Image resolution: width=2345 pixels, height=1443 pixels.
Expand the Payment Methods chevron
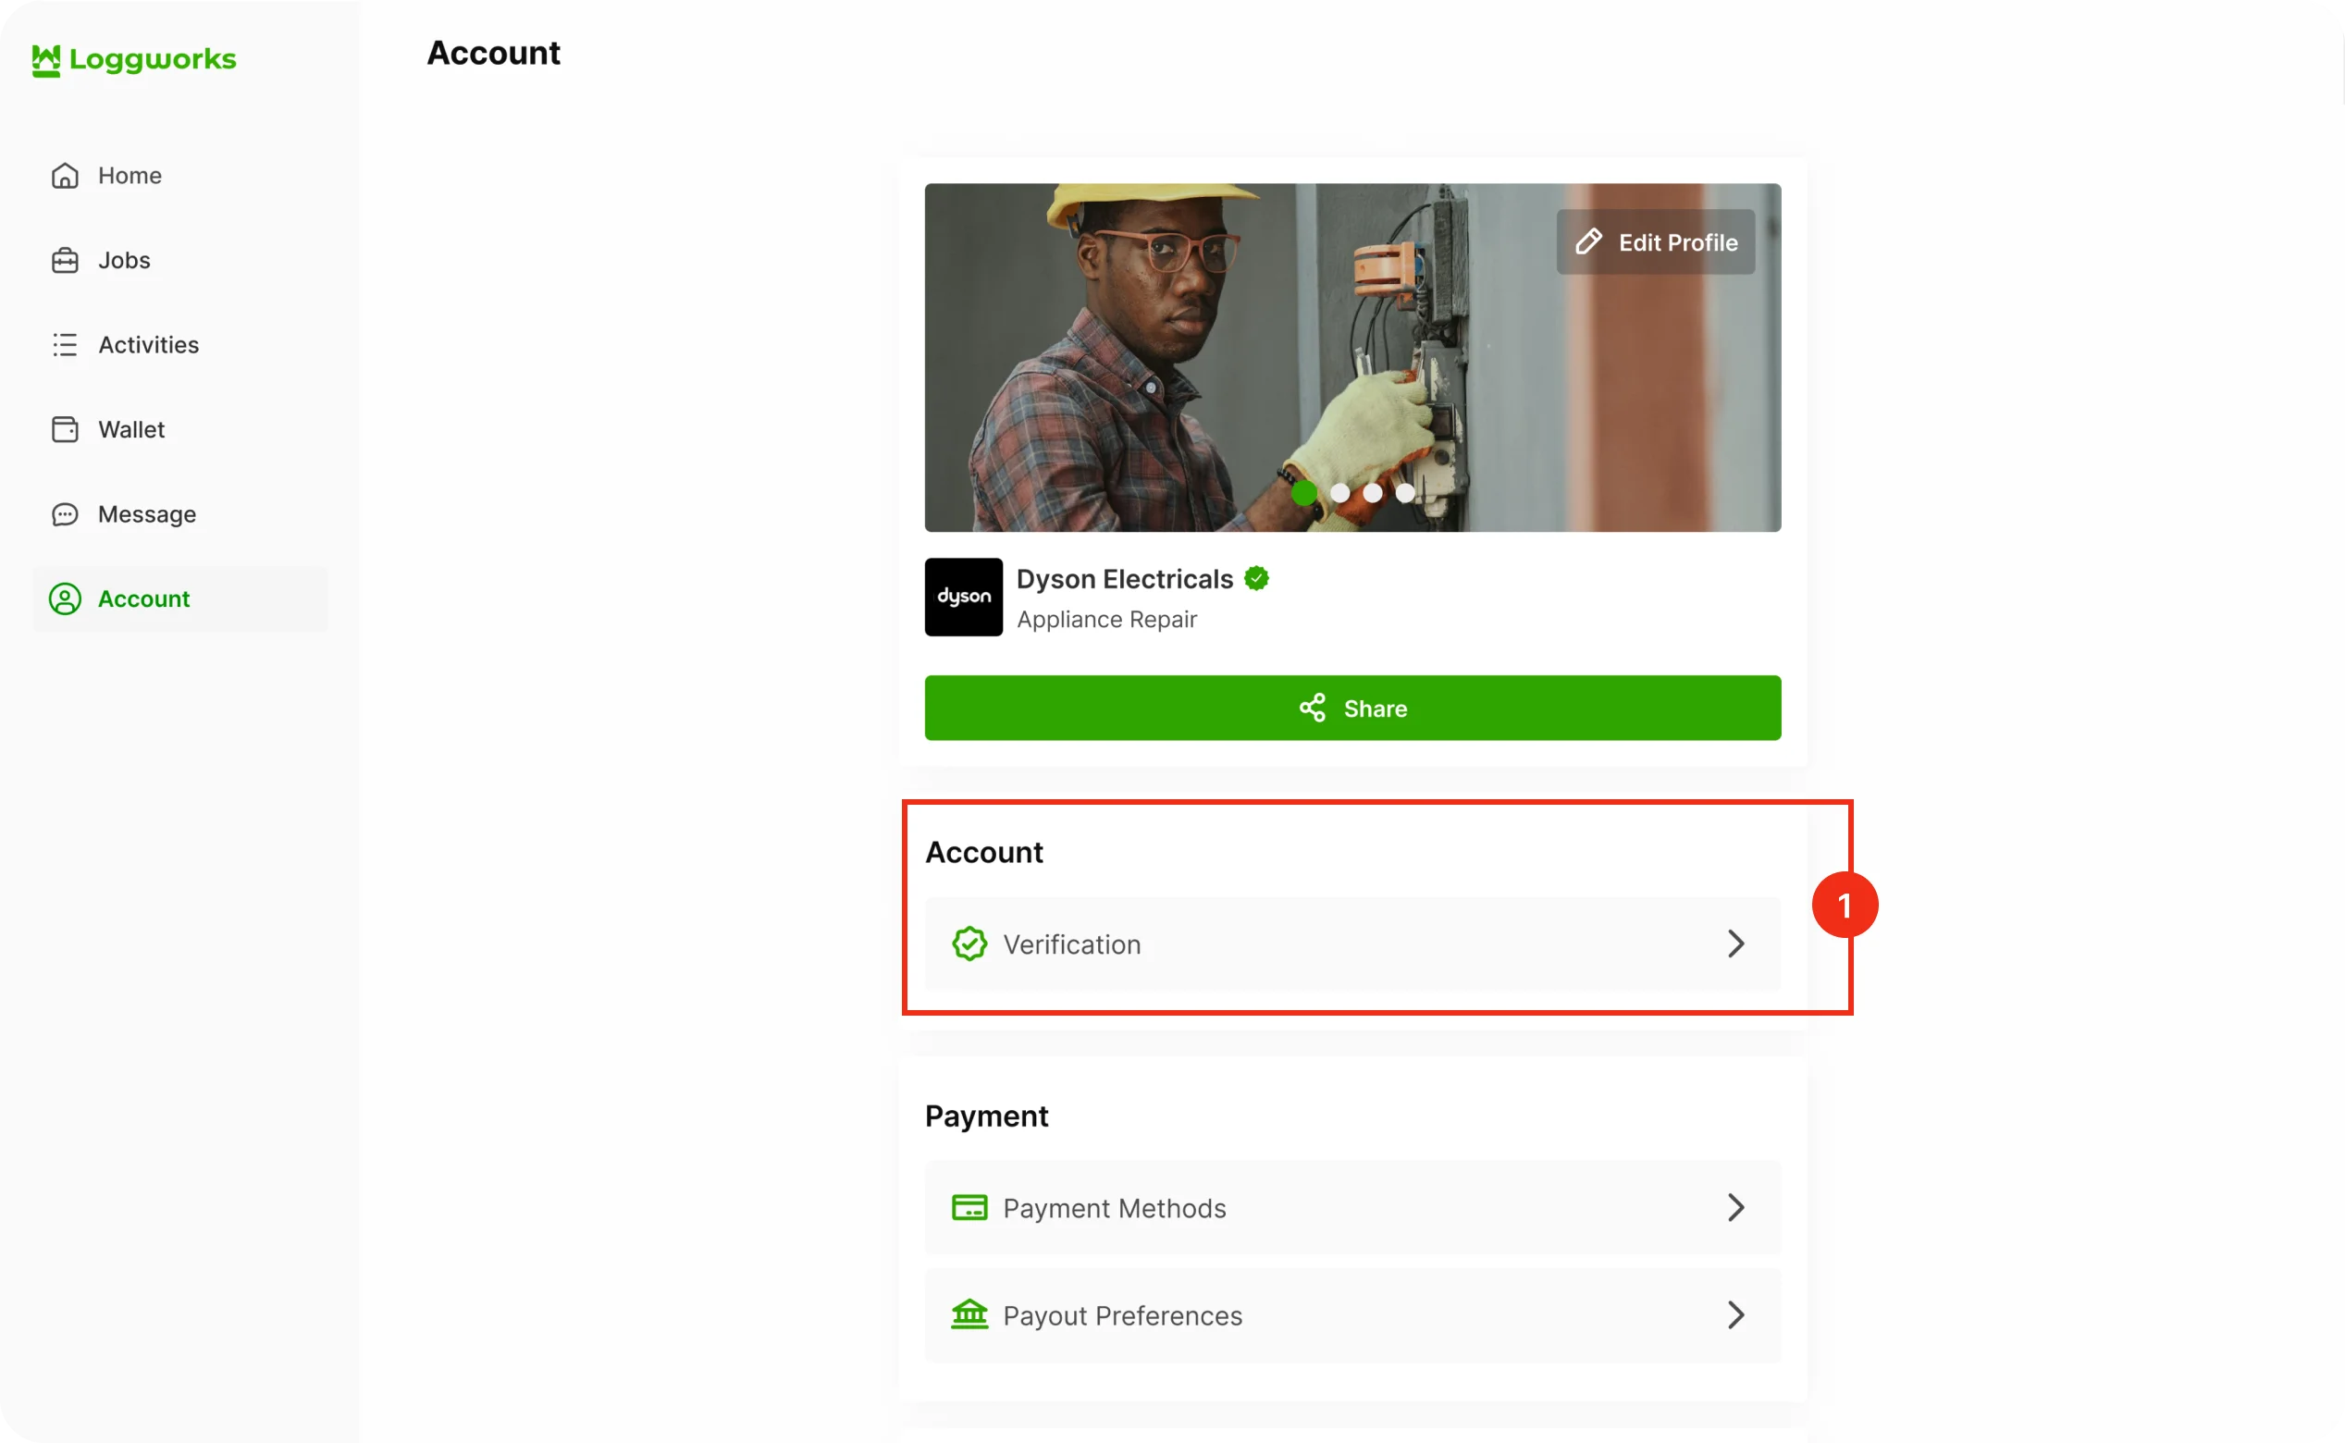point(1735,1207)
